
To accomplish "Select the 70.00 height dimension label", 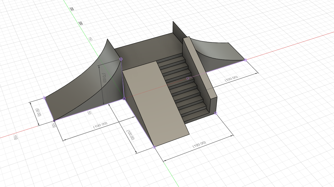I will click(104, 78).
